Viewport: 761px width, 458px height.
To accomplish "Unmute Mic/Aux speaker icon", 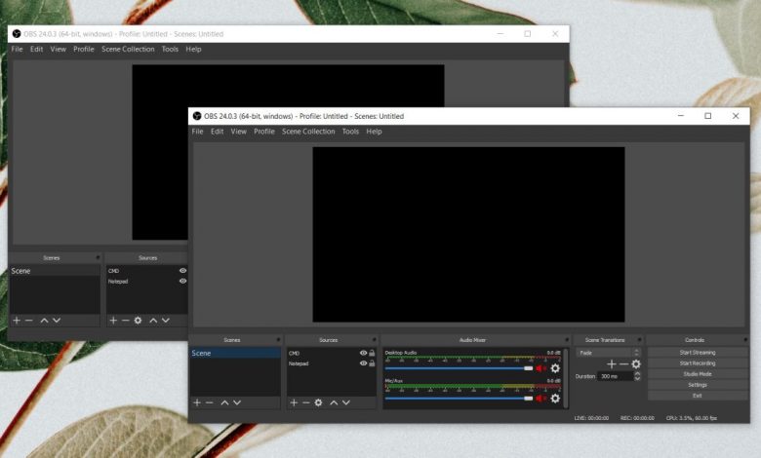I will 541,399.
